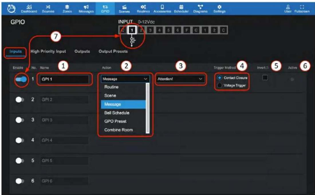315x195 pixels.
Task: Select input terminal 6 in connector diagram
Action: pyautogui.click(x=178, y=30)
